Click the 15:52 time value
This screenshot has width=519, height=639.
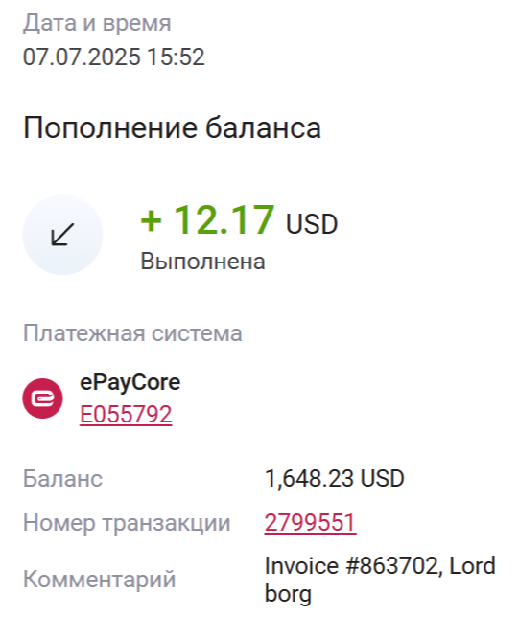click(176, 57)
